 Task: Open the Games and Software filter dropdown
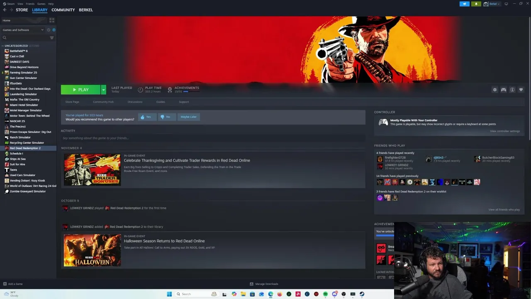pyautogui.click(x=23, y=30)
